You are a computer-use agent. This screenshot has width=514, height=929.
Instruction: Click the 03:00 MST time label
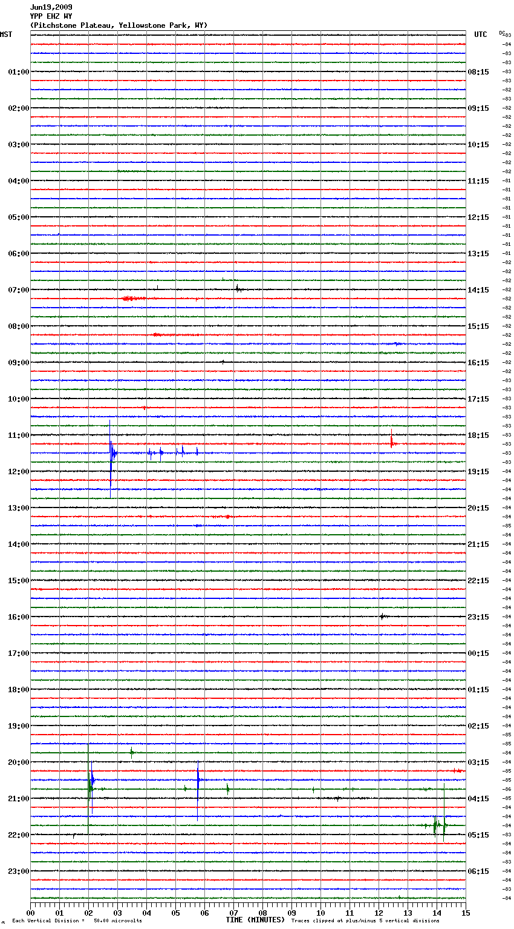(19, 145)
